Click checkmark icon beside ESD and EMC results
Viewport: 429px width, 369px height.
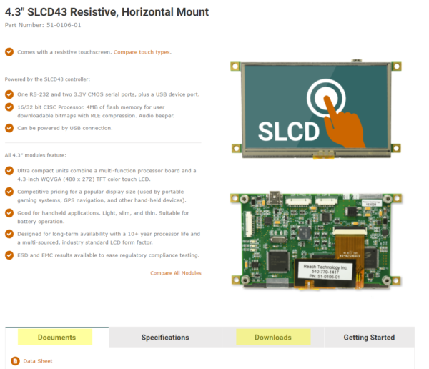9,255
